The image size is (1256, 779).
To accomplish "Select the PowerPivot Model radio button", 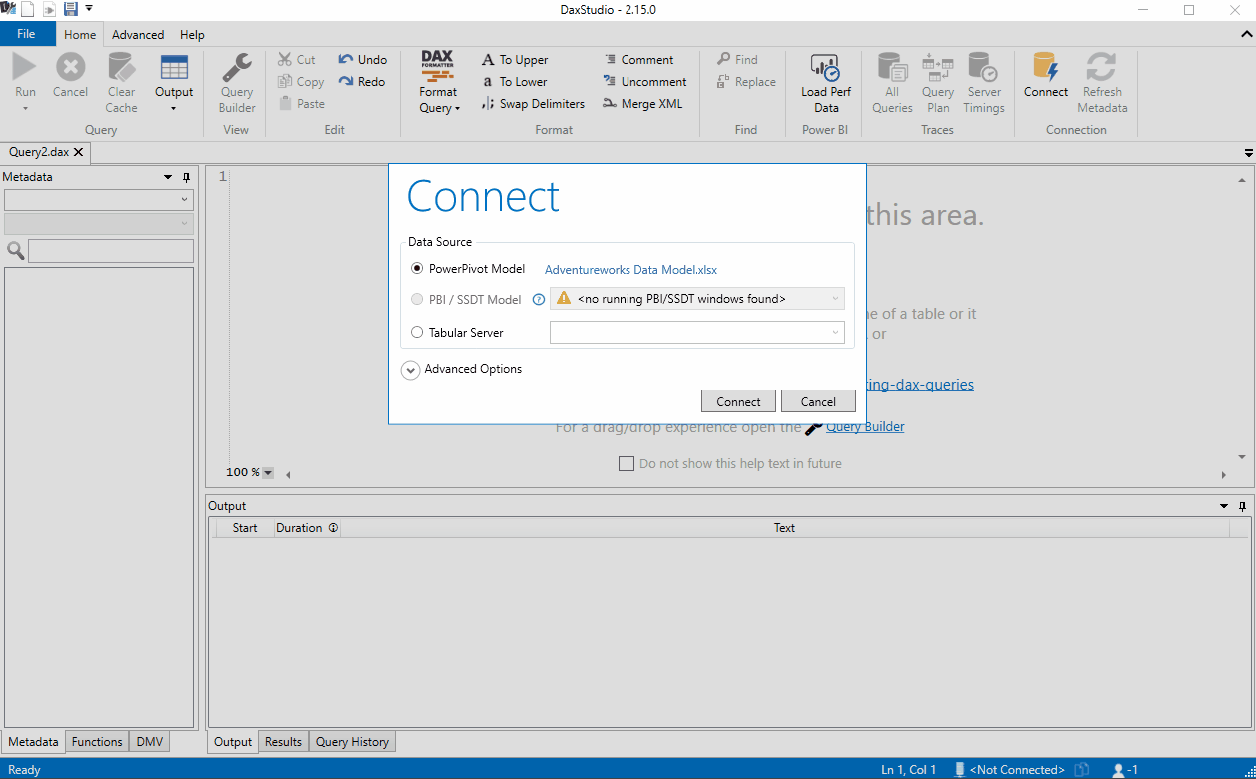I will coord(417,269).
